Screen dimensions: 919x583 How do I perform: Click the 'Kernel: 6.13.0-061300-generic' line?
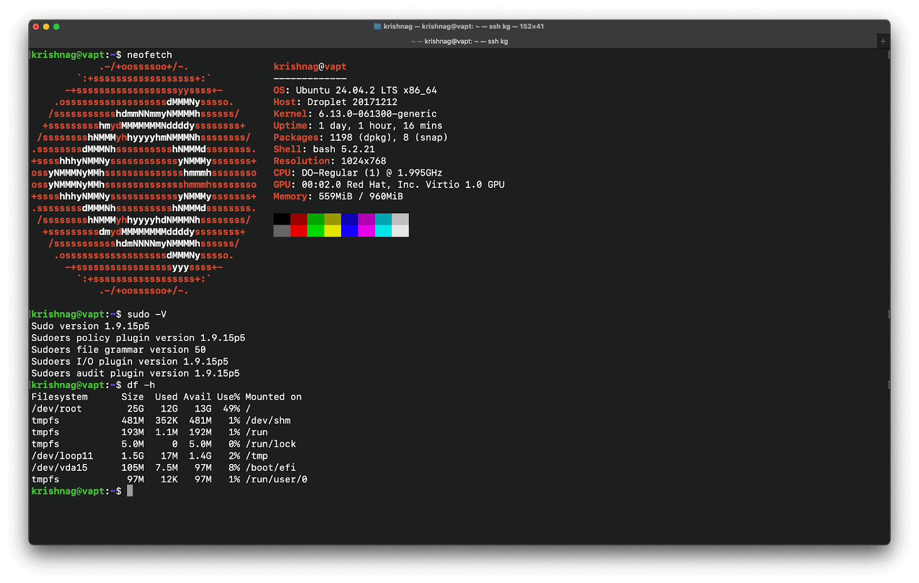click(x=355, y=114)
